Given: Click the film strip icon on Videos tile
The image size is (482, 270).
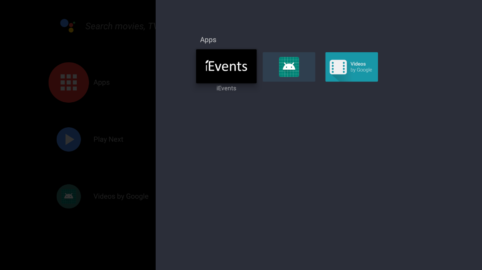Looking at the screenshot, I should coord(338,67).
